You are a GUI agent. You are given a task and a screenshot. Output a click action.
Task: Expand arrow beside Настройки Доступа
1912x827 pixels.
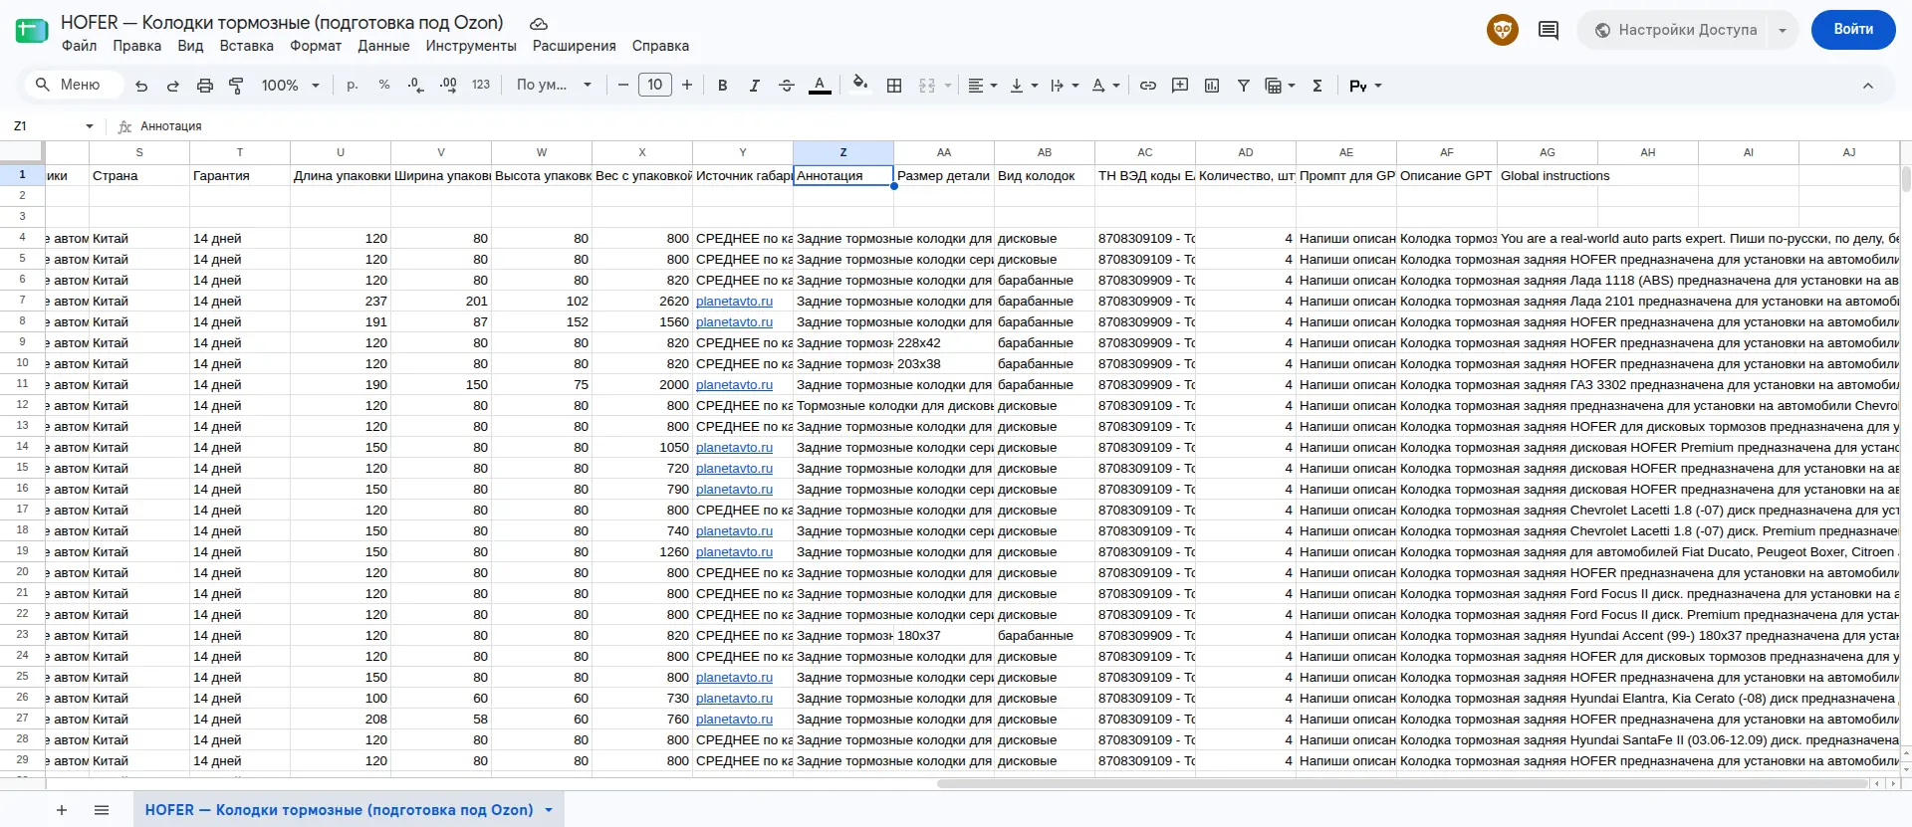pos(1783,30)
